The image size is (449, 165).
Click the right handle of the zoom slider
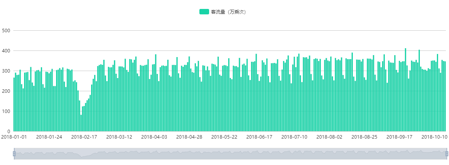pos(446,154)
